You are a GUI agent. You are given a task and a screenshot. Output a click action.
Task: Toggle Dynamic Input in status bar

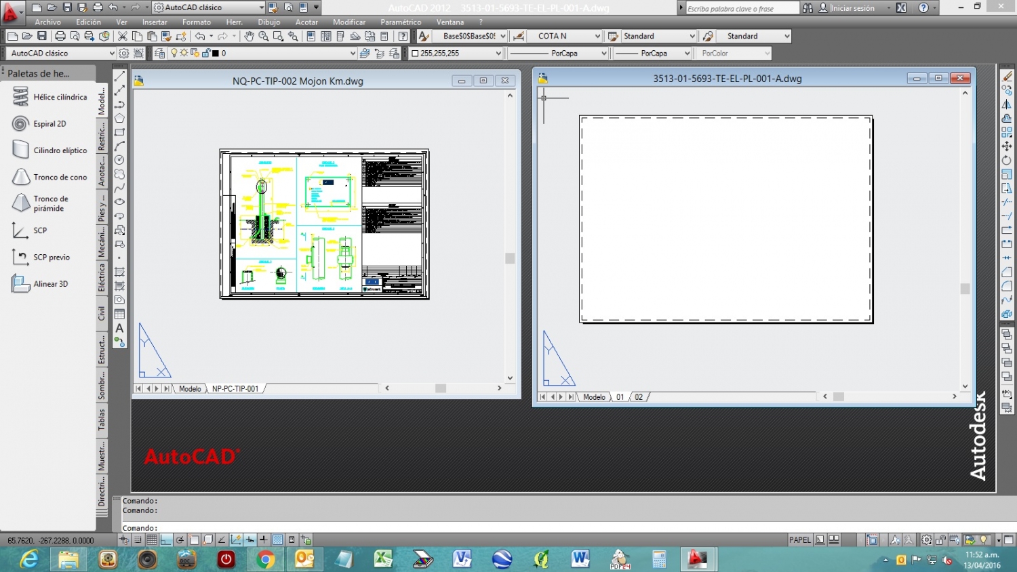click(x=250, y=540)
